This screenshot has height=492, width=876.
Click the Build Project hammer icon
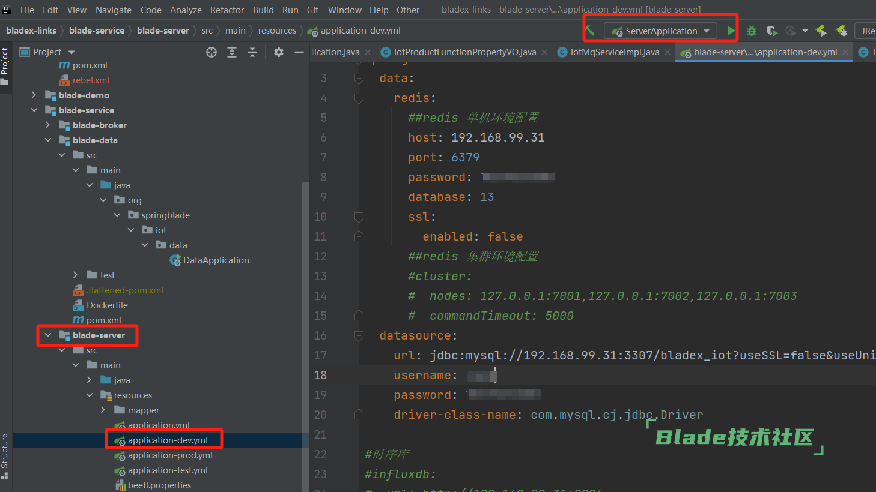tap(591, 31)
